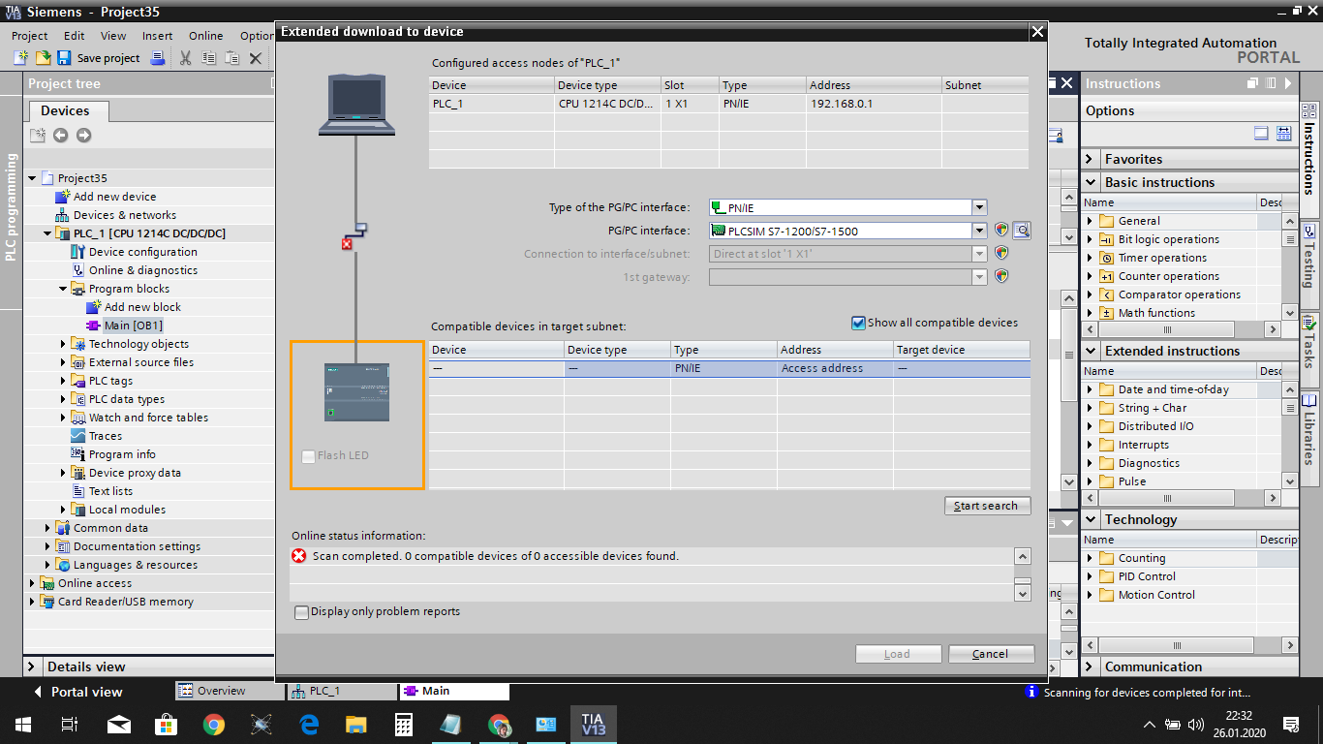Open the Calculator from the taskbar
The width and height of the screenshot is (1323, 744).
point(404,725)
